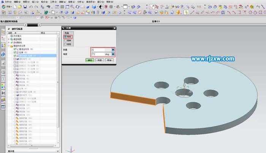Click the 取消 (Cancel) button
This screenshot has width=266, height=153.
click(109, 60)
